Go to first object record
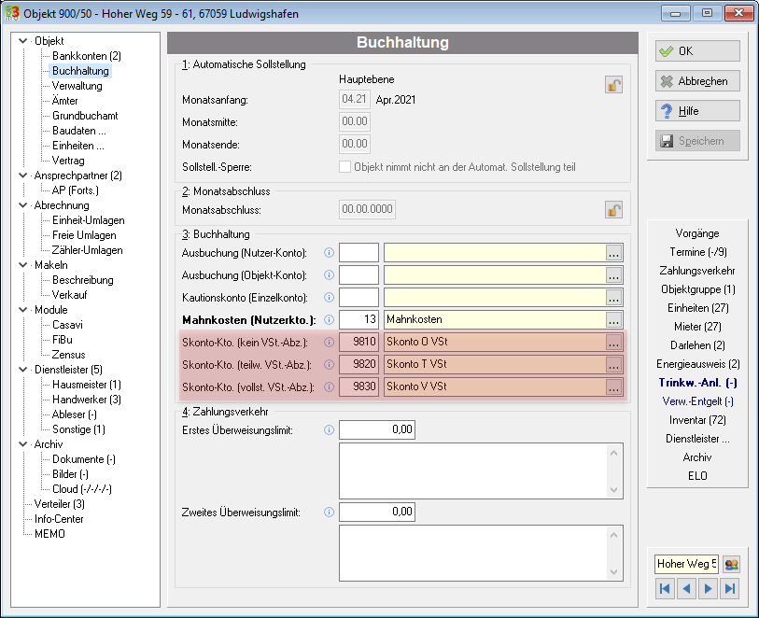This screenshot has width=759, height=618. click(x=665, y=588)
